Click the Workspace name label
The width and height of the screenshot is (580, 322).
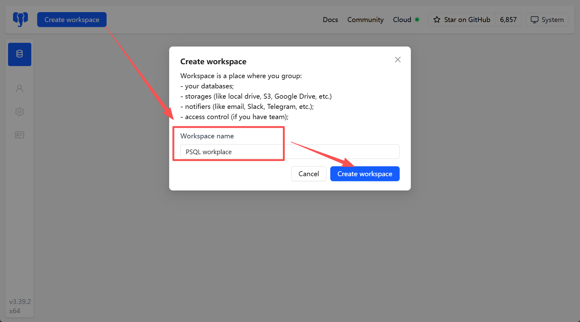click(207, 136)
